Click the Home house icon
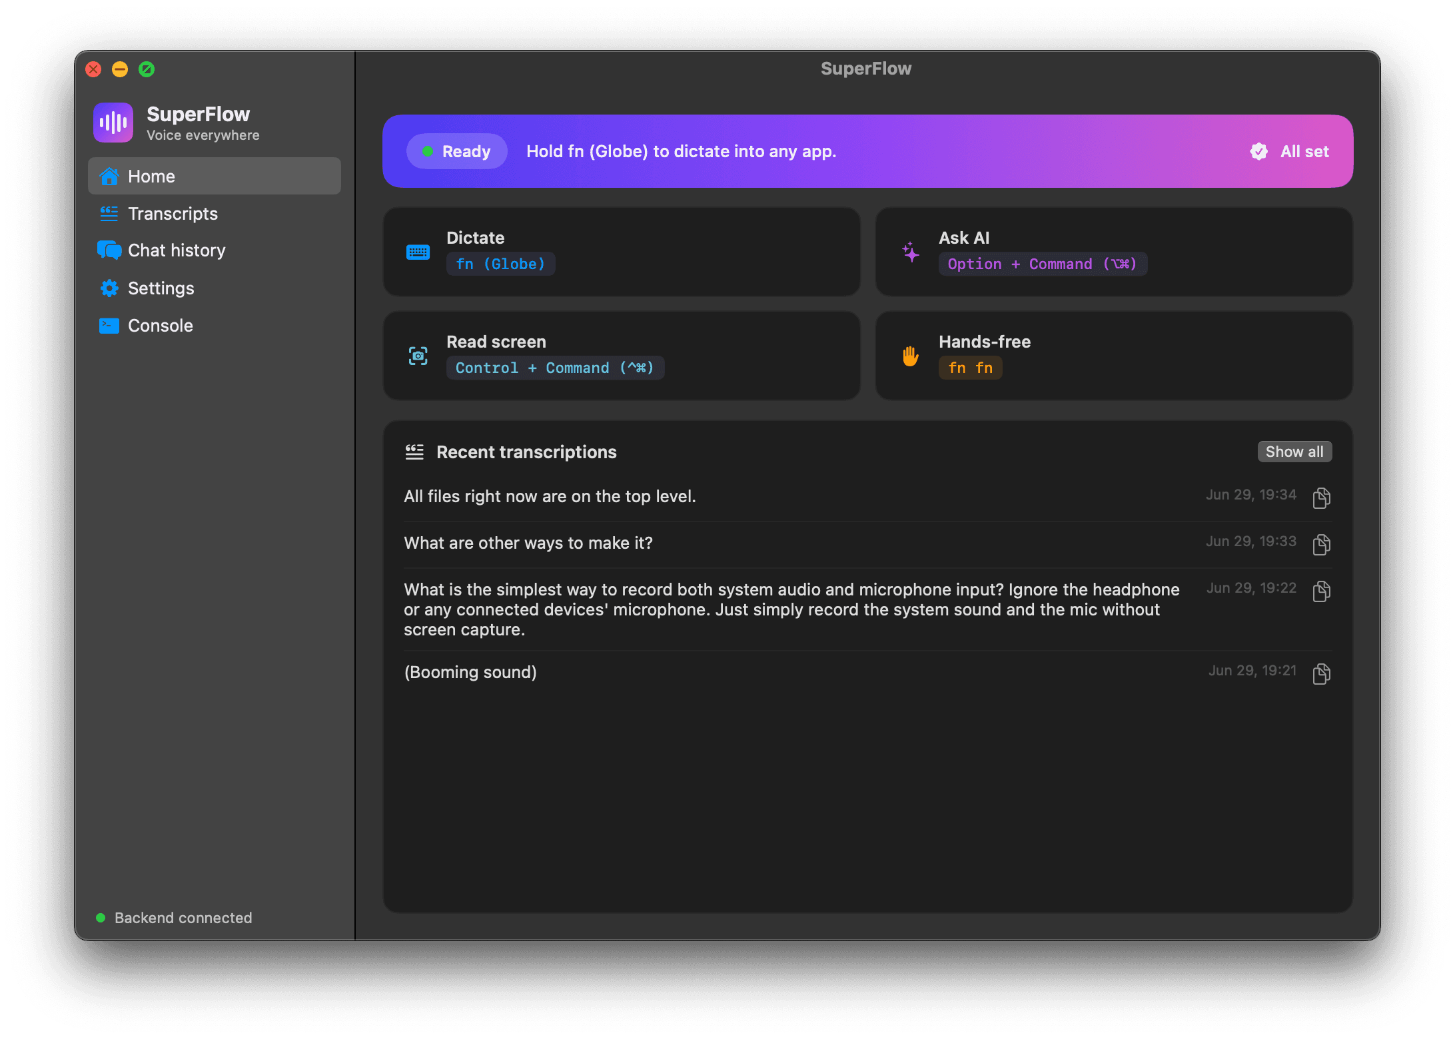Image resolution: width=1455 pixels, height=1039 pixels. tap(109, 176)
